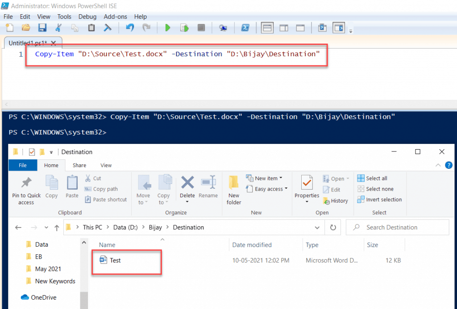
Task: Switch to the Share ribbon tab
Action: click(79, 165)
